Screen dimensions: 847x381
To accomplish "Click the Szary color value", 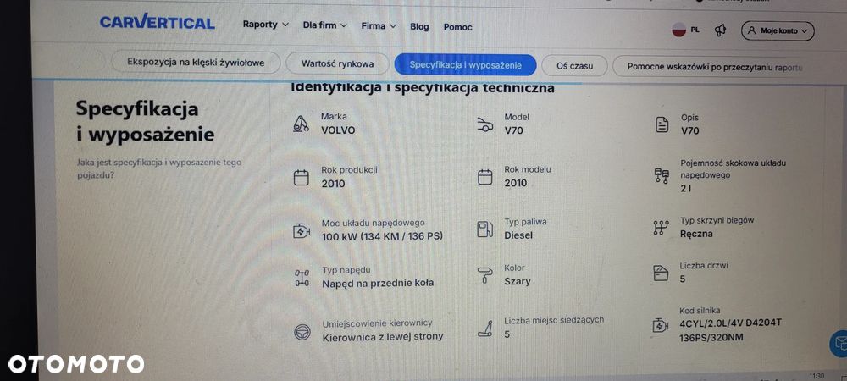I will [x=518, y=281].
